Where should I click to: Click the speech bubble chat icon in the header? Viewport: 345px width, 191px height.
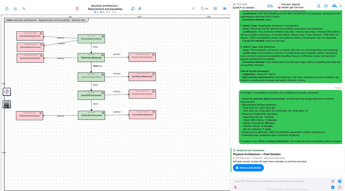click(x=326, y=6)
